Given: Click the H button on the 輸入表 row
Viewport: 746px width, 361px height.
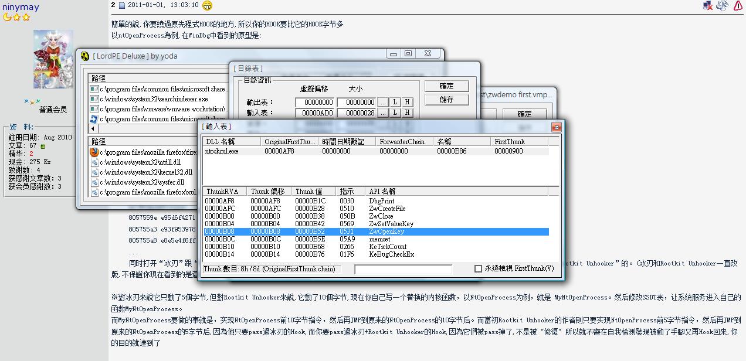Looking at the screenshot, I should coord(407,113).
